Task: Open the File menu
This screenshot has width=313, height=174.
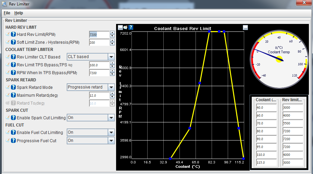Action: tap(7, 13)
